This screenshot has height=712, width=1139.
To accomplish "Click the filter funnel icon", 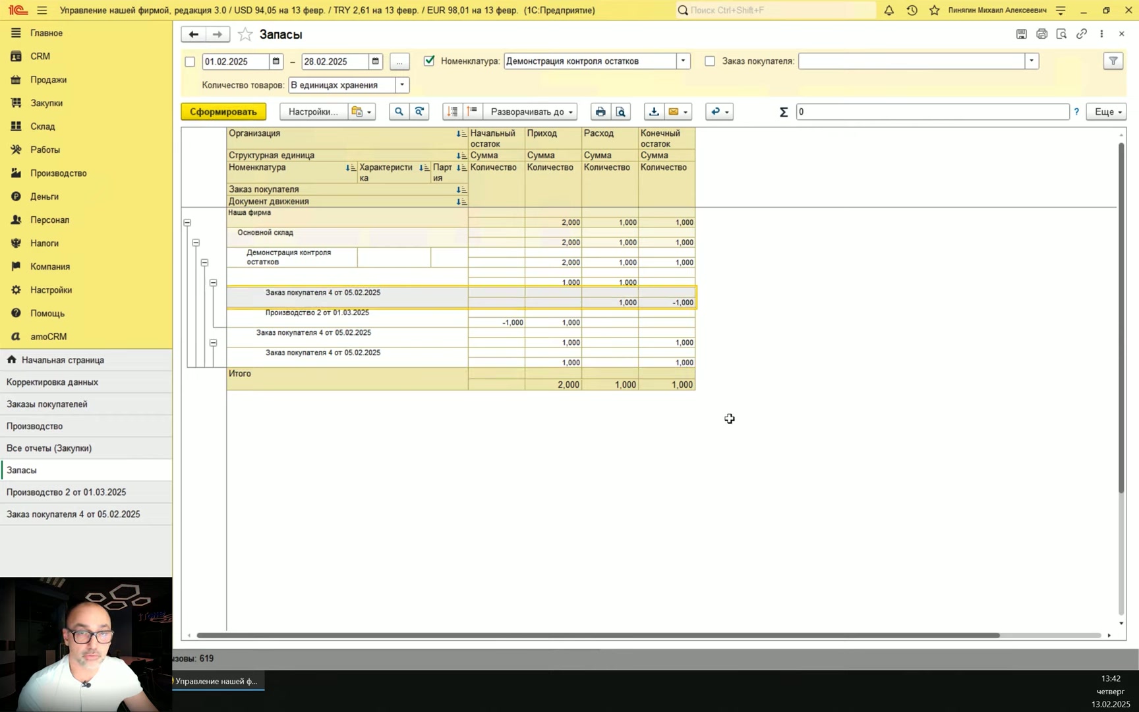I will pos(1113,61).
